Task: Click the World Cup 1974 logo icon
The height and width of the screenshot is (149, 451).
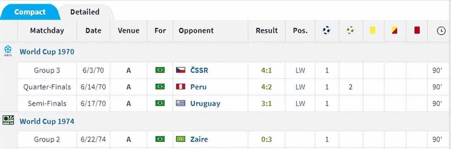Action: pyautogui.click(x=8, y=120)
